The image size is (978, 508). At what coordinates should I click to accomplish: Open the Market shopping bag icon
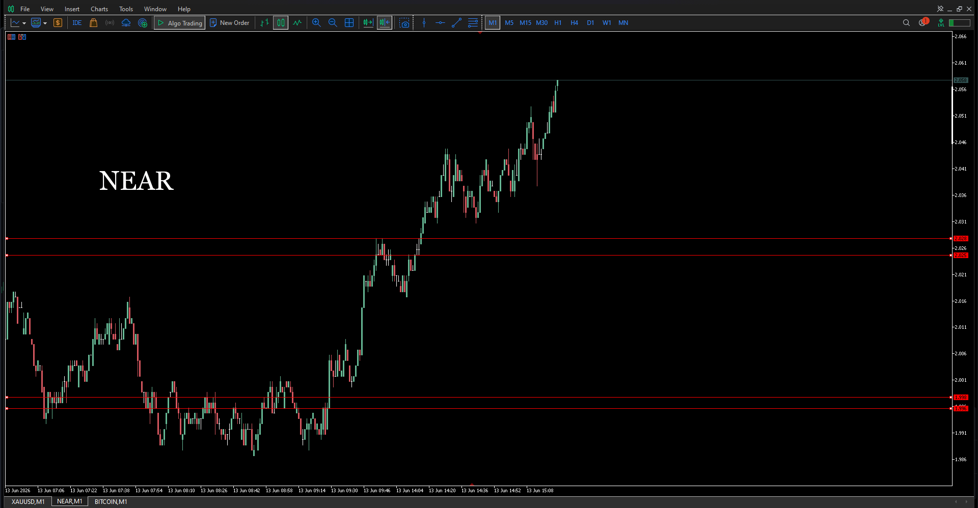pyautogui.click(x=93, y=23)
